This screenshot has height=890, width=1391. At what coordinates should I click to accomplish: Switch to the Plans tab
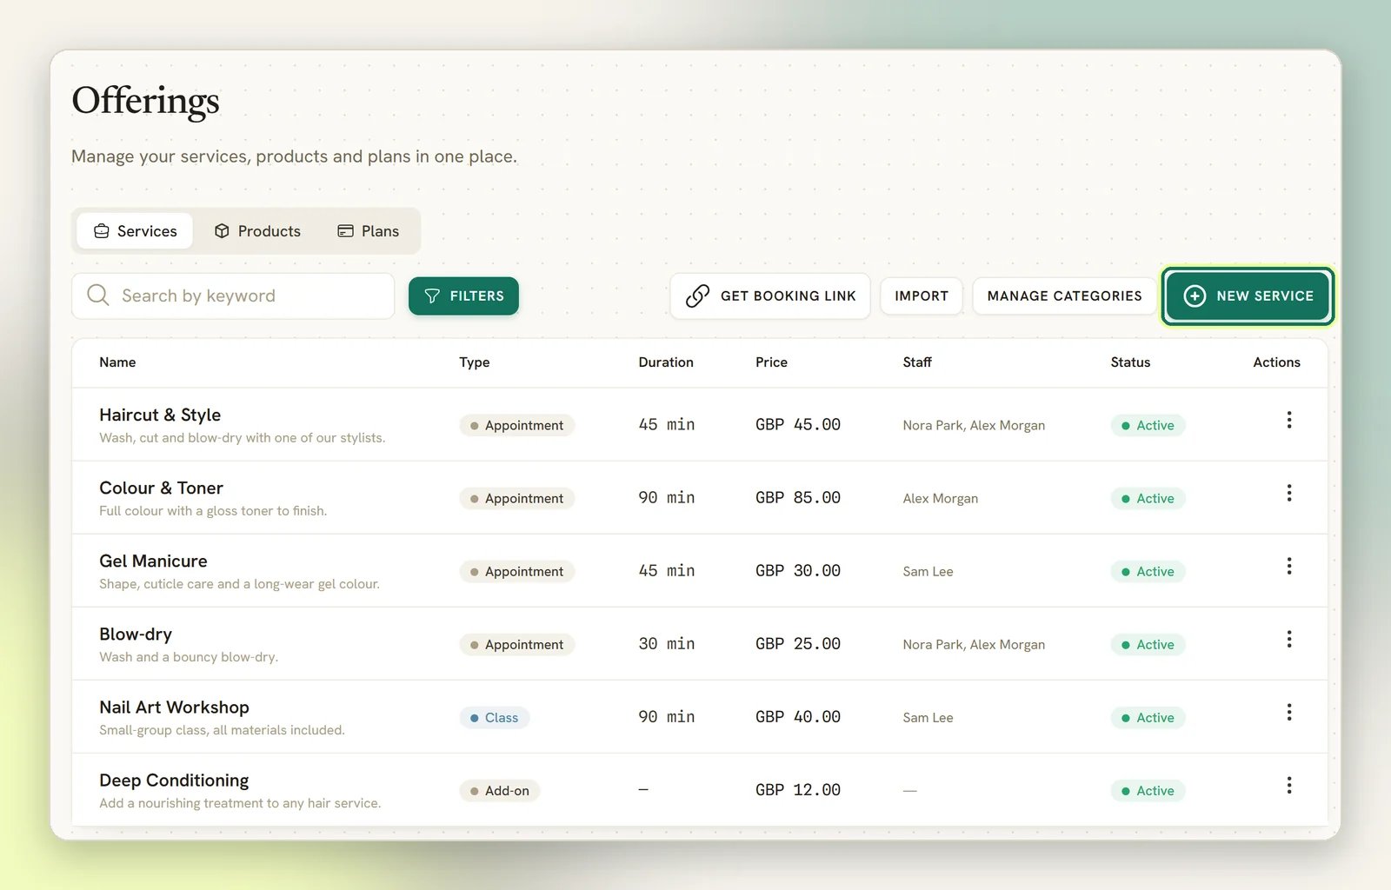point(368,231)
